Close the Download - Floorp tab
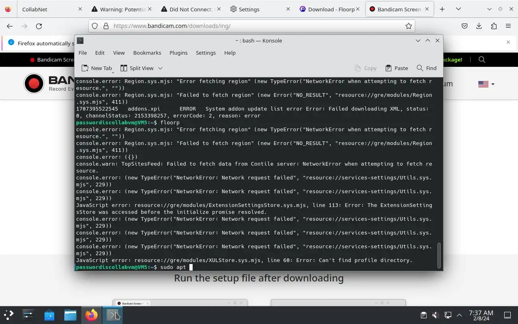The width and height of the screenshot is (518, 324). pyautogui.click(x=358, y=9)
